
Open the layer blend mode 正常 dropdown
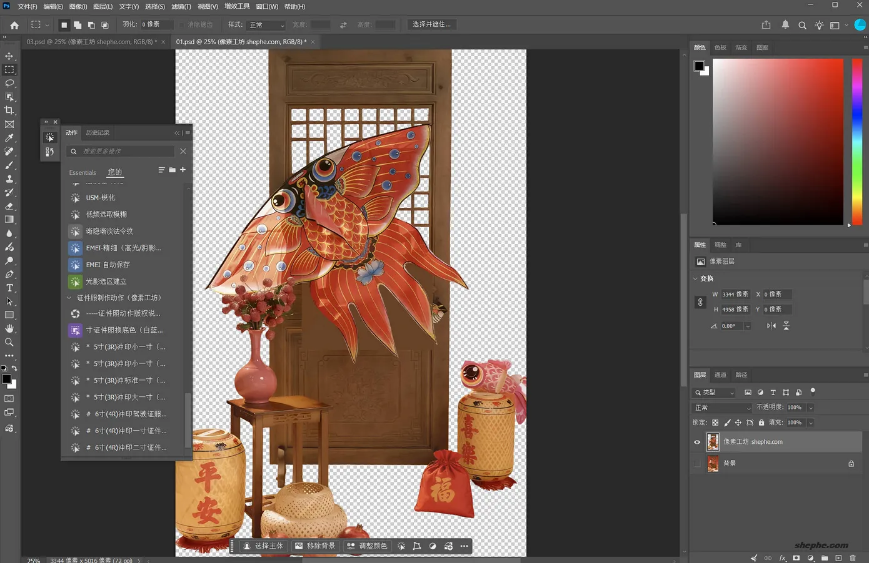[x=722, y=408]
